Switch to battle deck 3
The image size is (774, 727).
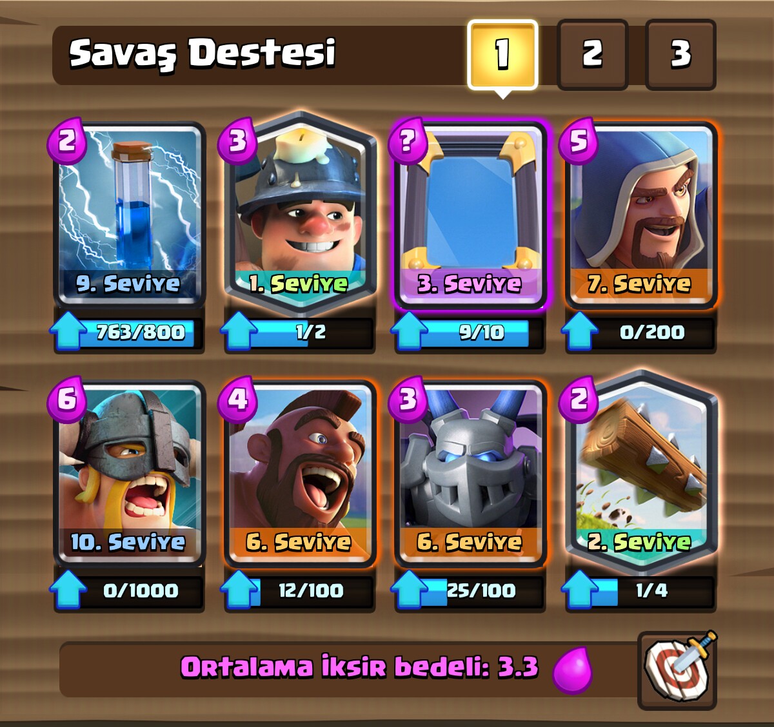coord(680,54)
